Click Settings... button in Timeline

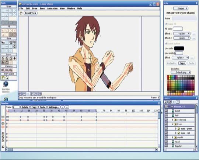pyautogui.click(x=53, y=107)
